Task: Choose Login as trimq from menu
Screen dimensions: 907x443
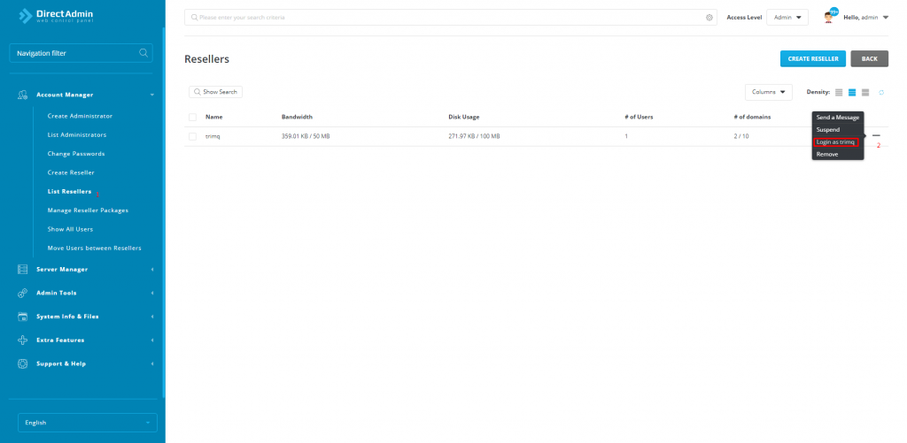Action: (x=835, y=141)
